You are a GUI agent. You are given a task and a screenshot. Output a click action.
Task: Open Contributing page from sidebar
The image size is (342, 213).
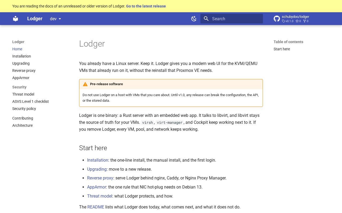[x=23, y=118]
